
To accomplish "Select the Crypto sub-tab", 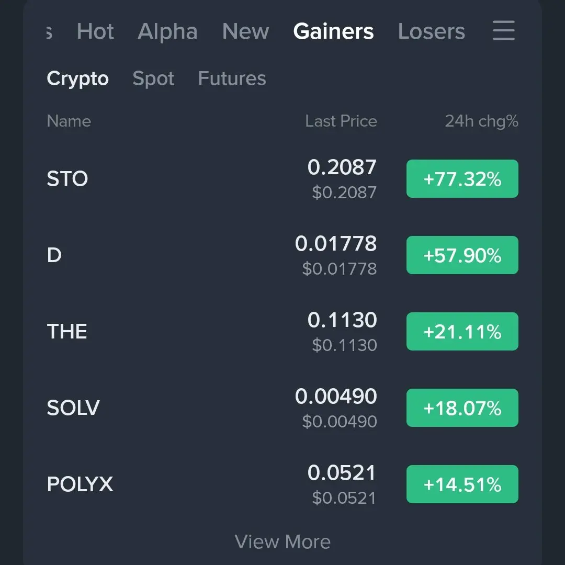I will (x=77, y=78).
